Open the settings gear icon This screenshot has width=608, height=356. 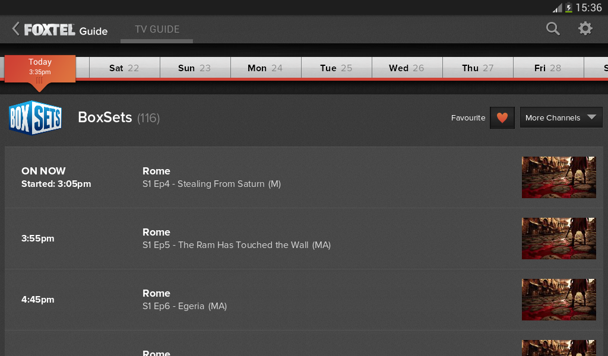coord(585,28)
